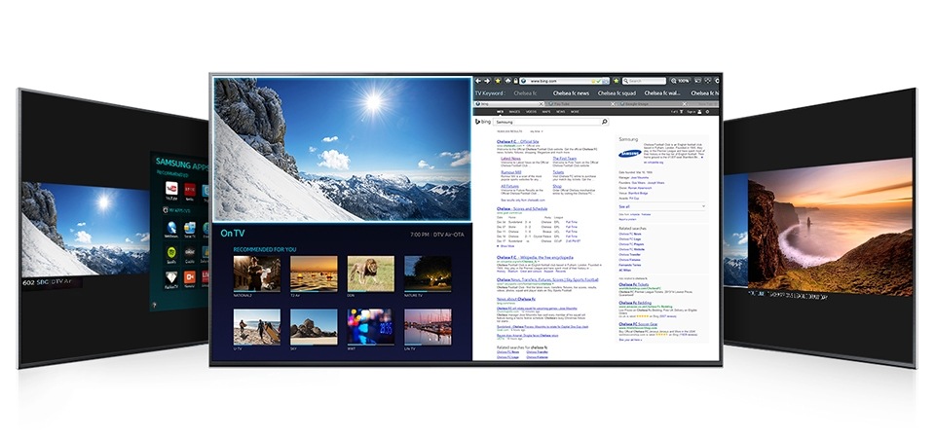Choose TV keyword 'Chelsea fc news'
The image size is (935, 438).
pos(571,93)
